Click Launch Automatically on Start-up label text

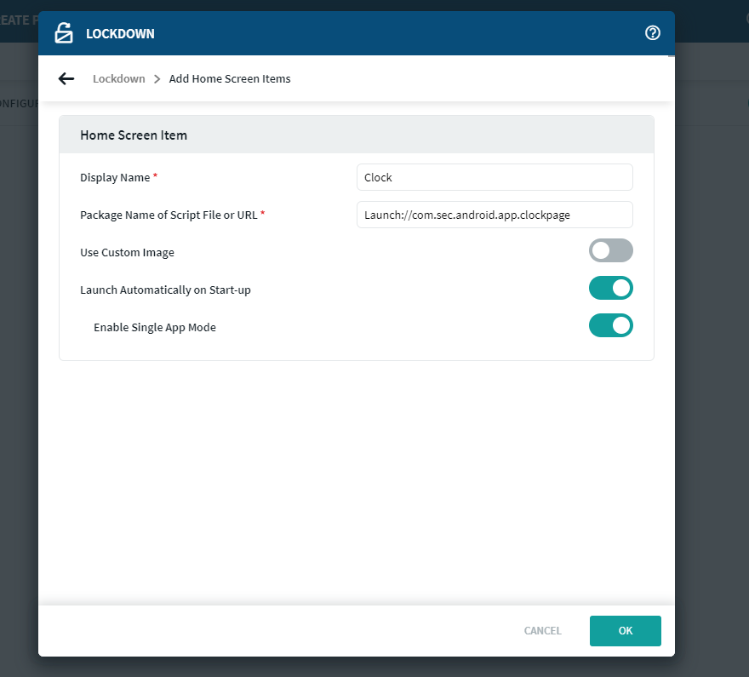coord(165,290)
